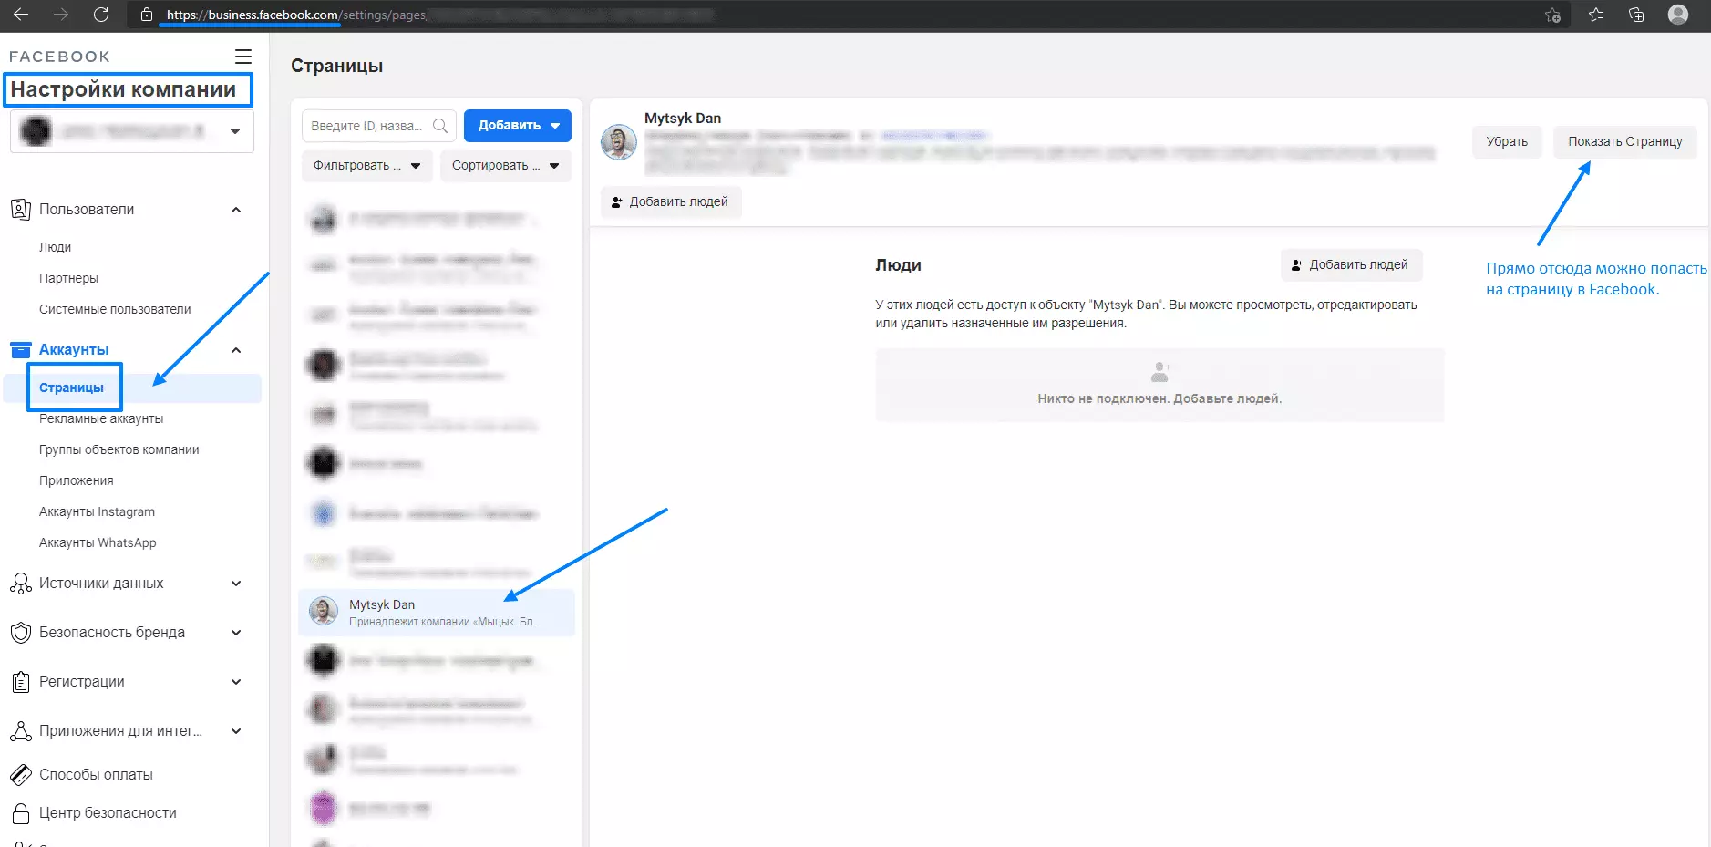Open the Партнеры menu item

[68, 279]
